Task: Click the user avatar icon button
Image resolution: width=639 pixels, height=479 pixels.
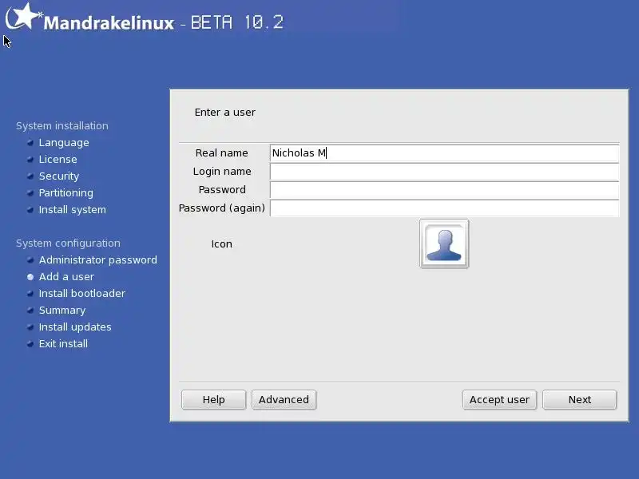Action: (x=444, y=243)
